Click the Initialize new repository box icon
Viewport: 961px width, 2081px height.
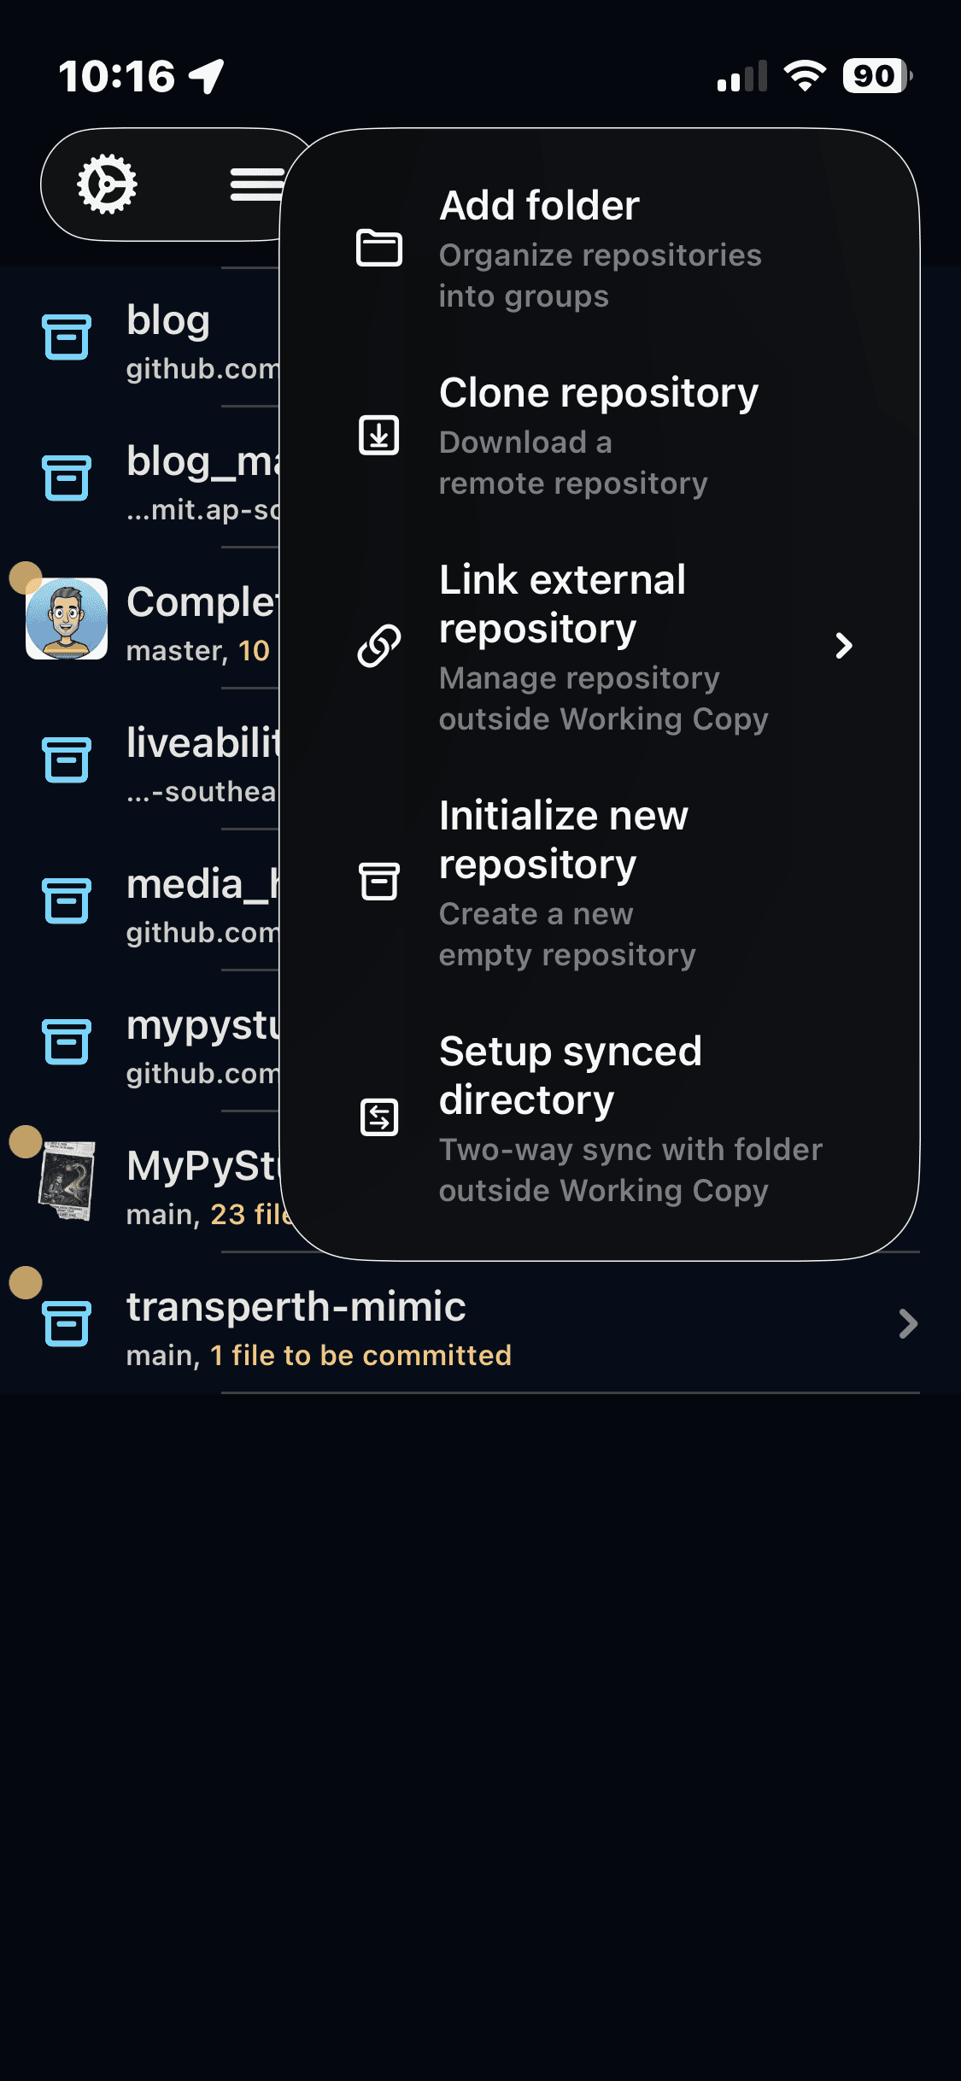[x=379, y=882]
